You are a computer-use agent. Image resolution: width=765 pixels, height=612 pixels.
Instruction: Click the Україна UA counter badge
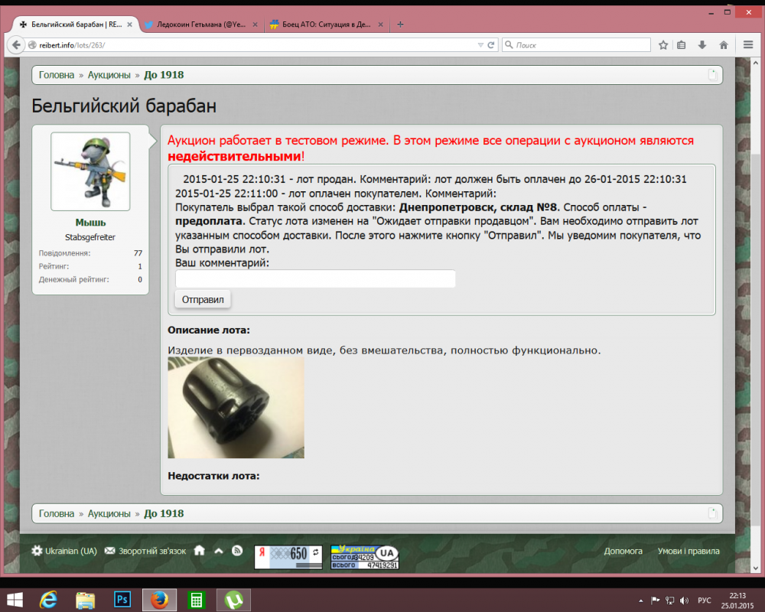(x=364, y=557)
